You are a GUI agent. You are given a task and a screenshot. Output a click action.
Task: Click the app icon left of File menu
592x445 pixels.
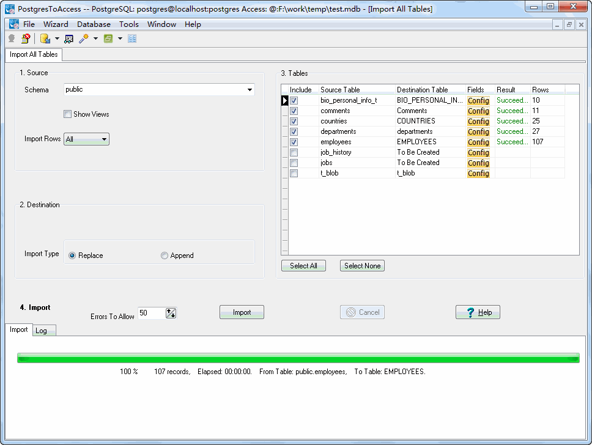[14, 24]
